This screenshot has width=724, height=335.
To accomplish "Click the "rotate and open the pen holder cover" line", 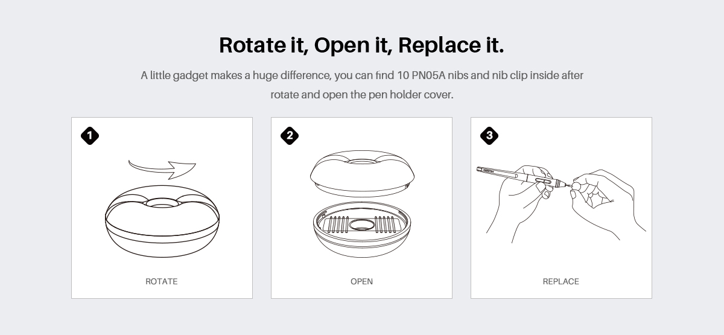I will pos(361,95).
